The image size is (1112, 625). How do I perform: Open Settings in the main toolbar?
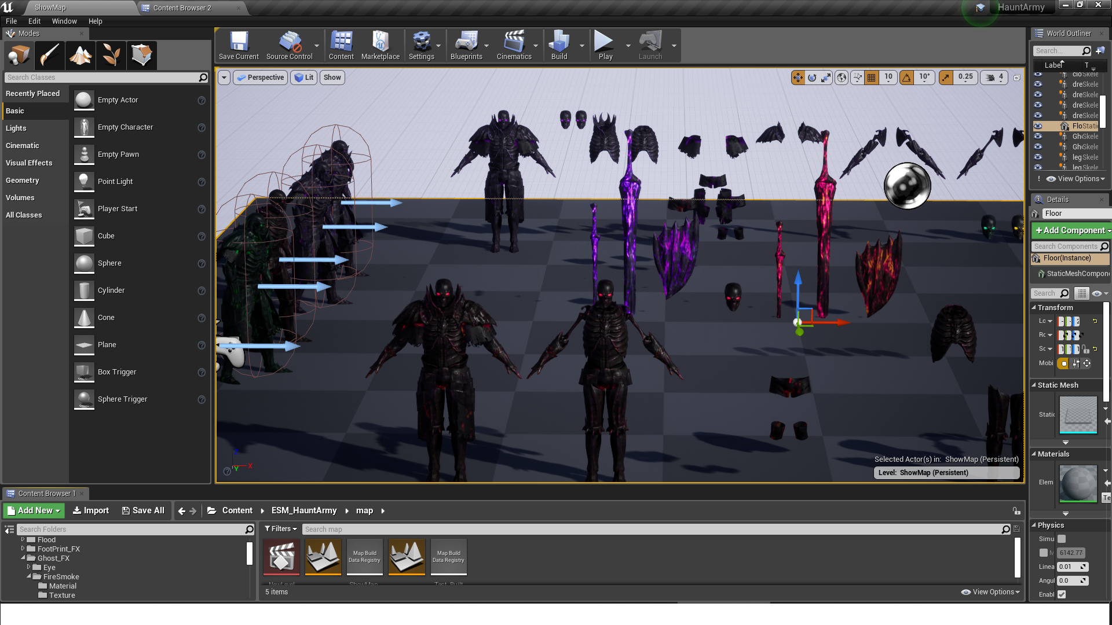(422, 46)
